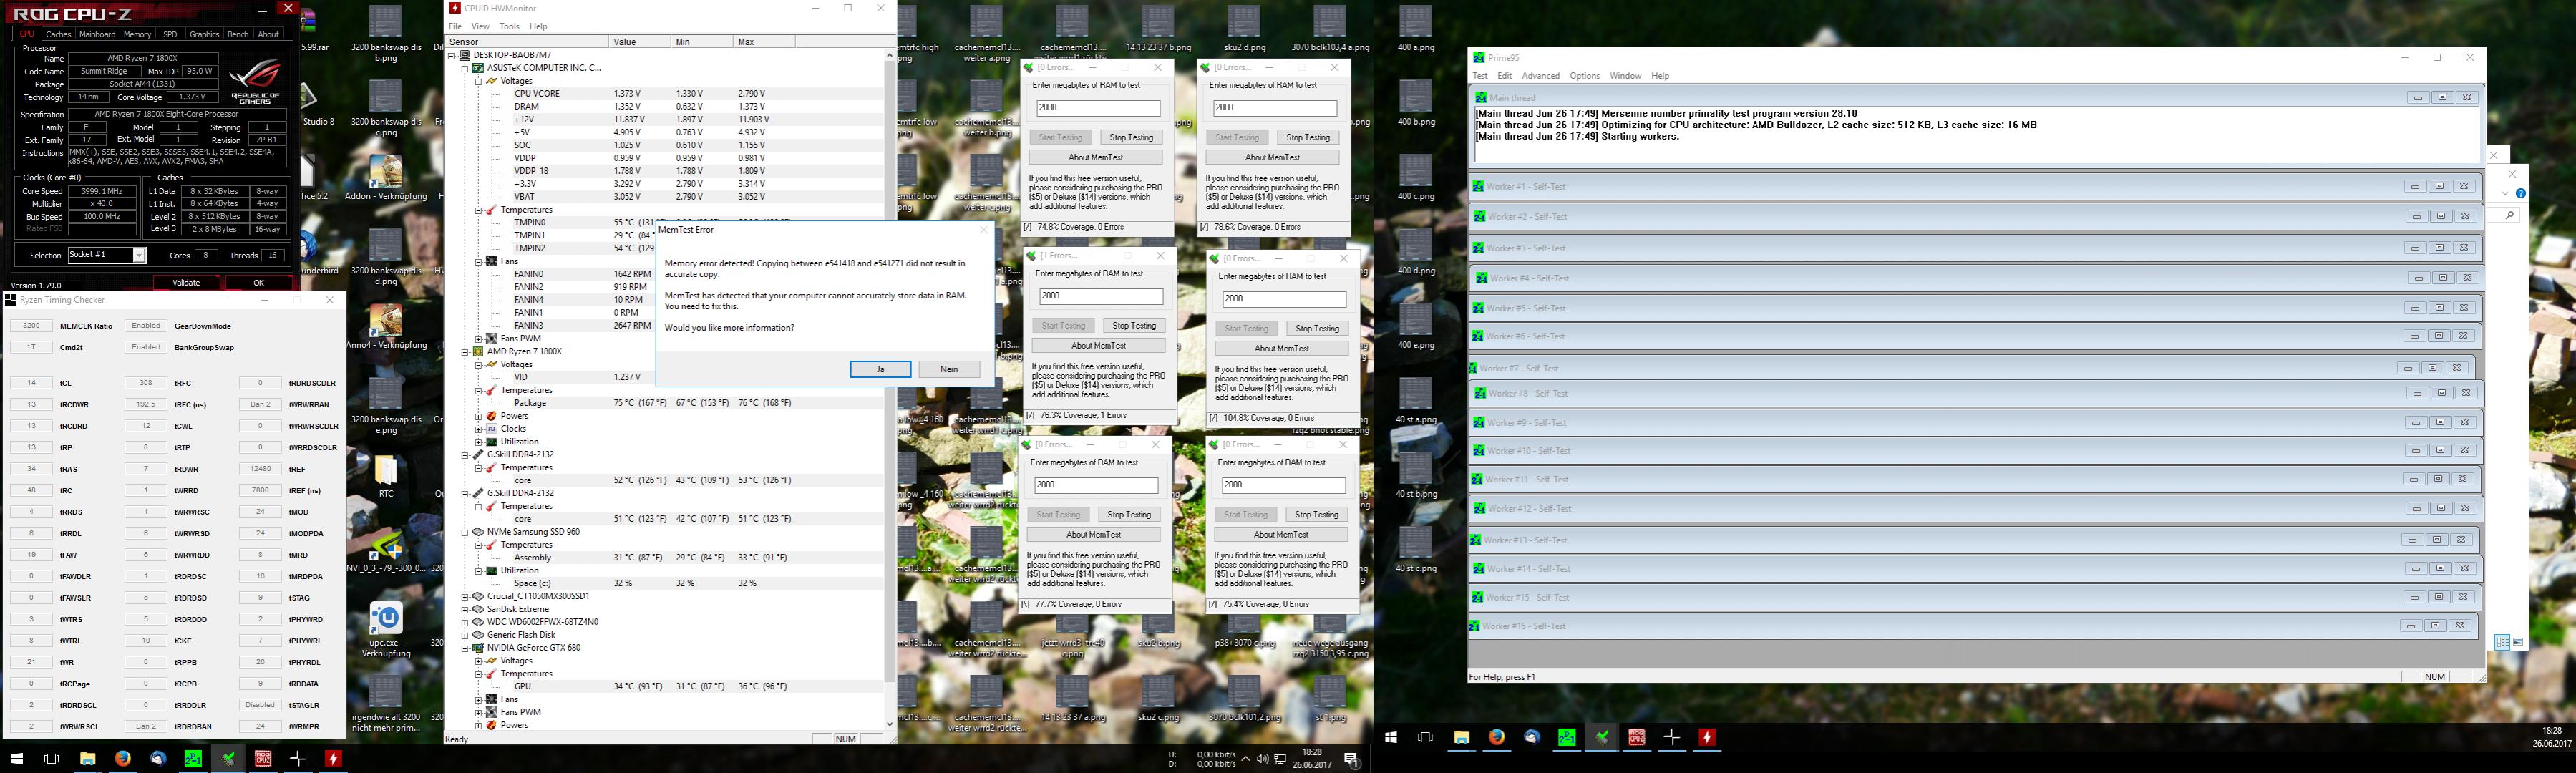This screenshot has height=773, width=2576.
Task: Collapse the Voltages node under ASUSTeK
Action: point(479,81)
